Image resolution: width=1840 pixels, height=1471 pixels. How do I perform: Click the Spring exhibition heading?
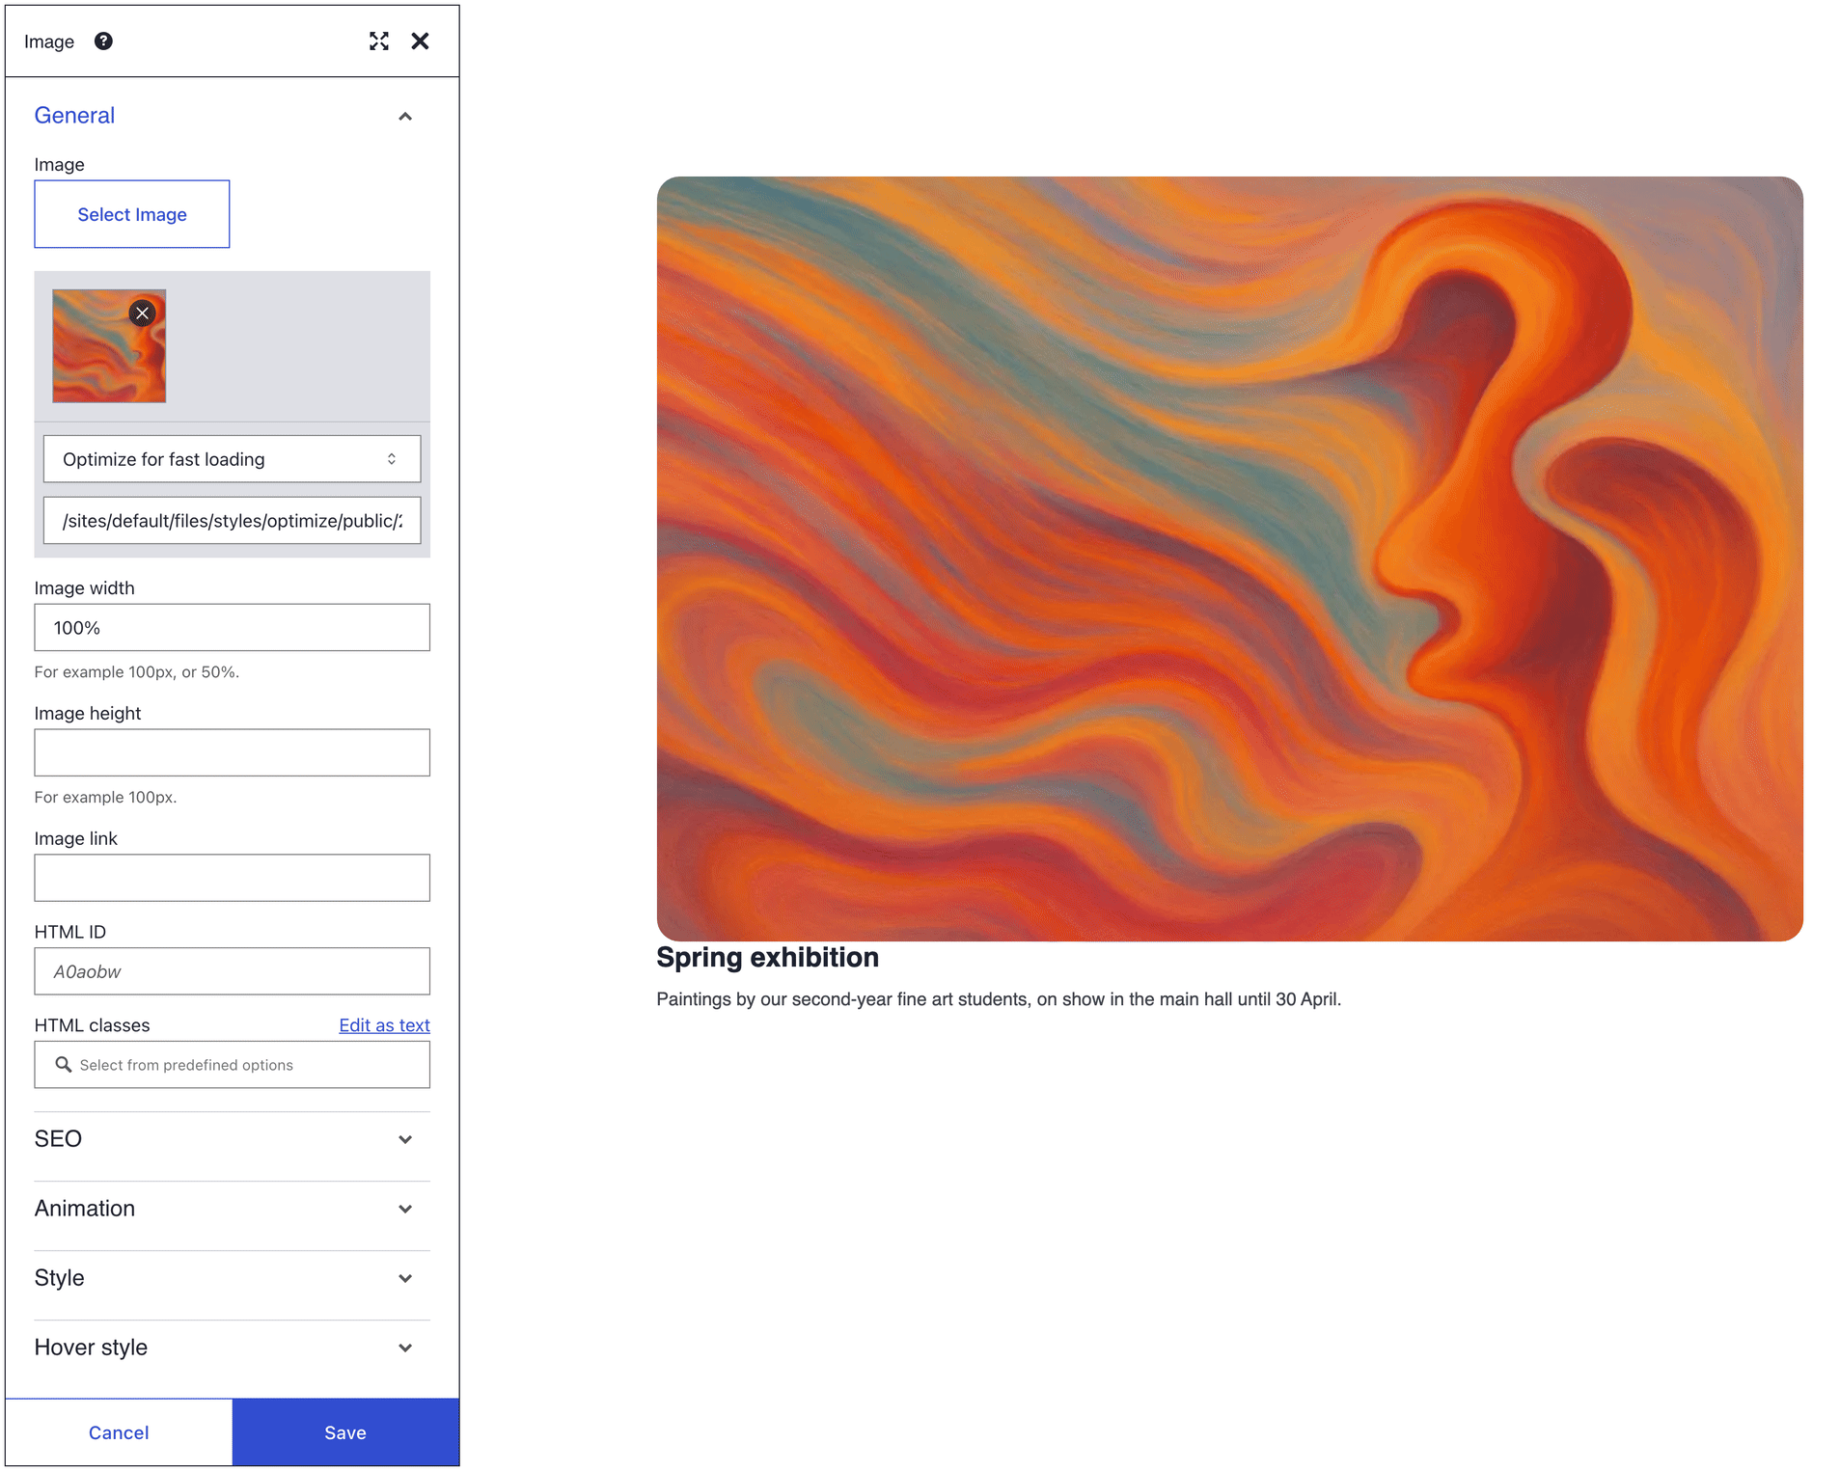(x=767, y=957)
